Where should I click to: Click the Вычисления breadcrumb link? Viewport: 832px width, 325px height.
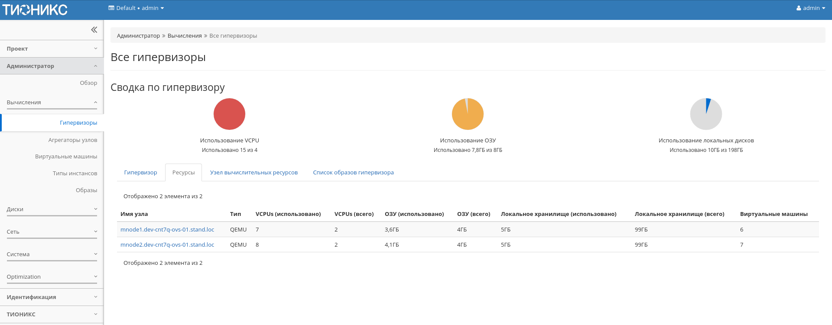pyautogui.click(x=185, y=36)
